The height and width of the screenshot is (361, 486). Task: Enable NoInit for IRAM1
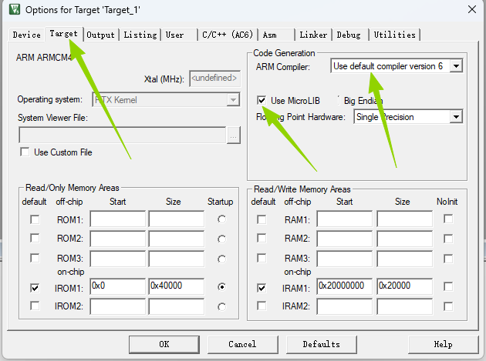448,286
